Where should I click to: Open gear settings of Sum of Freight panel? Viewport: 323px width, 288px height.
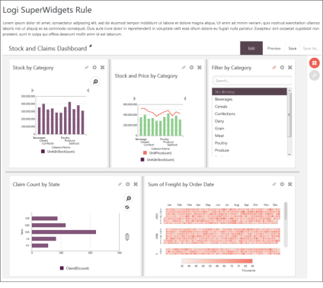pyautogui.click(x=282, y=184)
